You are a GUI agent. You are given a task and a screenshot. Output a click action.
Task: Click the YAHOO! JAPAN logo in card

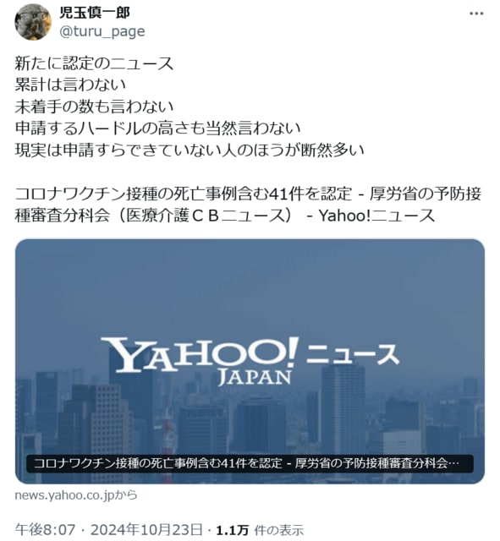click(x=200, y=361)
